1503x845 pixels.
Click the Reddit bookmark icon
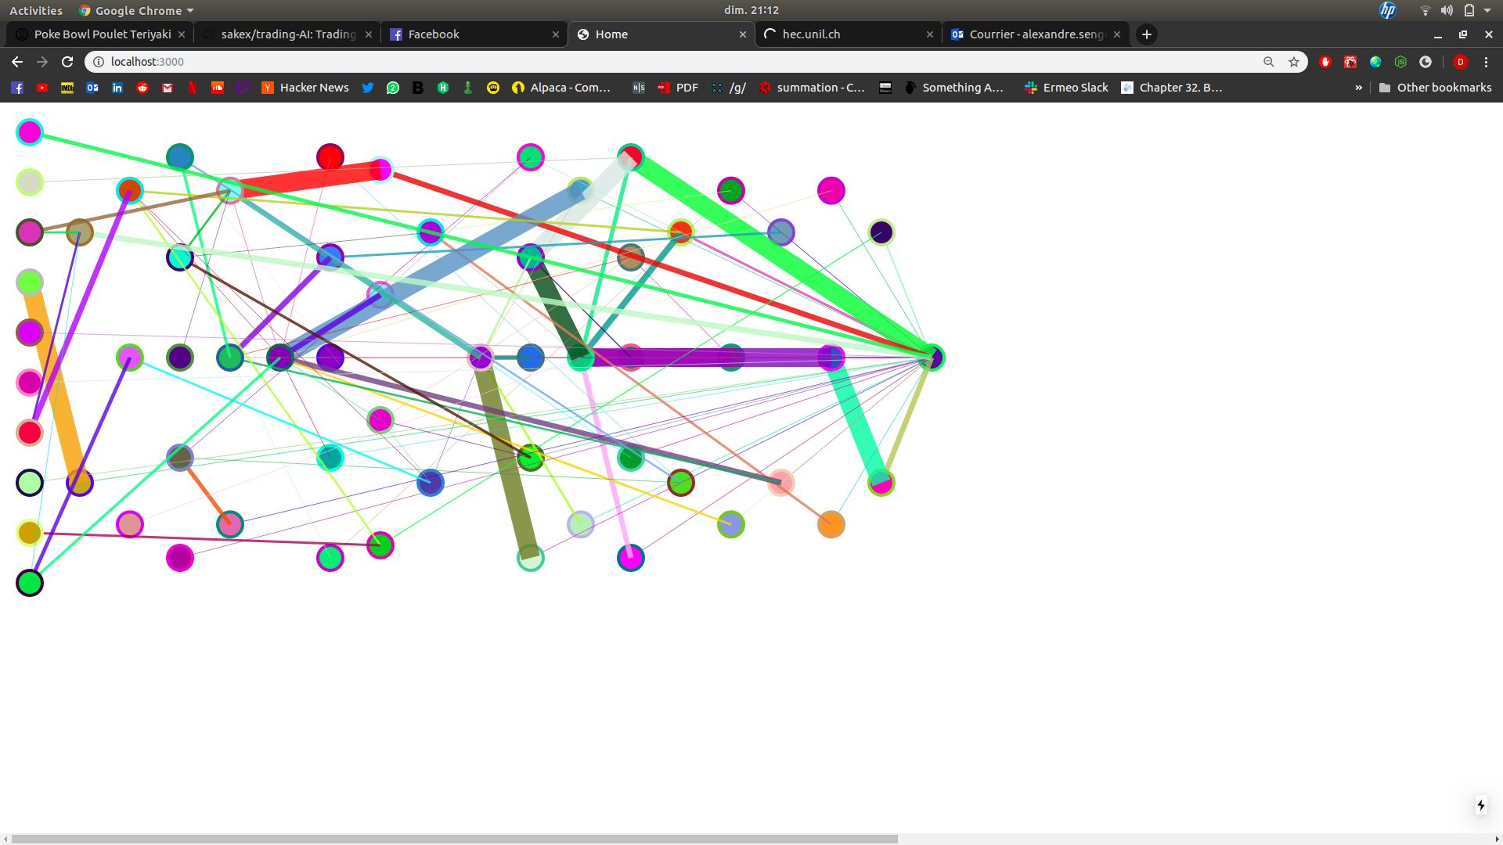(x=142, y=88)
